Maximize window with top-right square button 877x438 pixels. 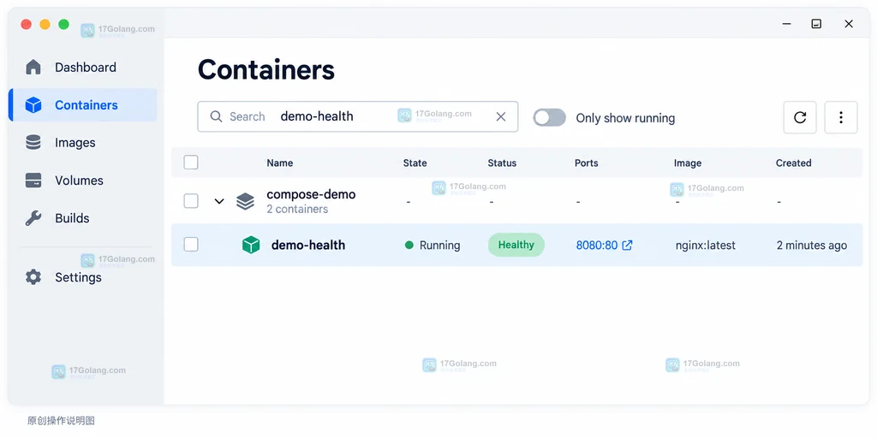(x=816, y=24)
